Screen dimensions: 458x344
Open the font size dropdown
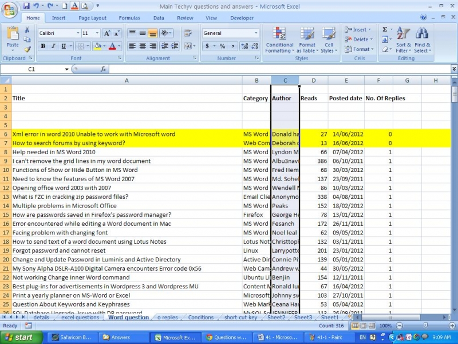tap(97, 33)
